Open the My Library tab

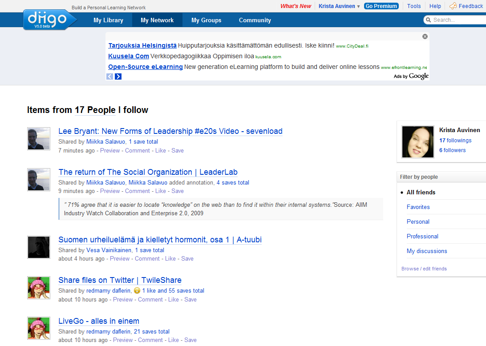tap(108, 20)
